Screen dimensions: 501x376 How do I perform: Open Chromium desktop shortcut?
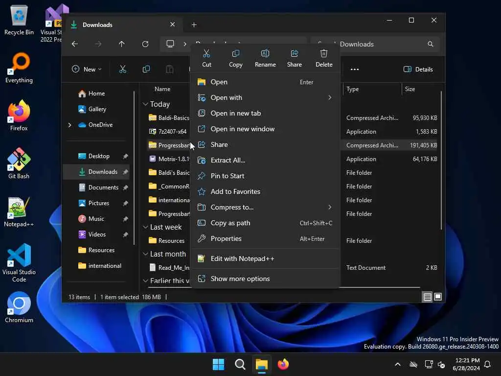[x=19, y=307]
